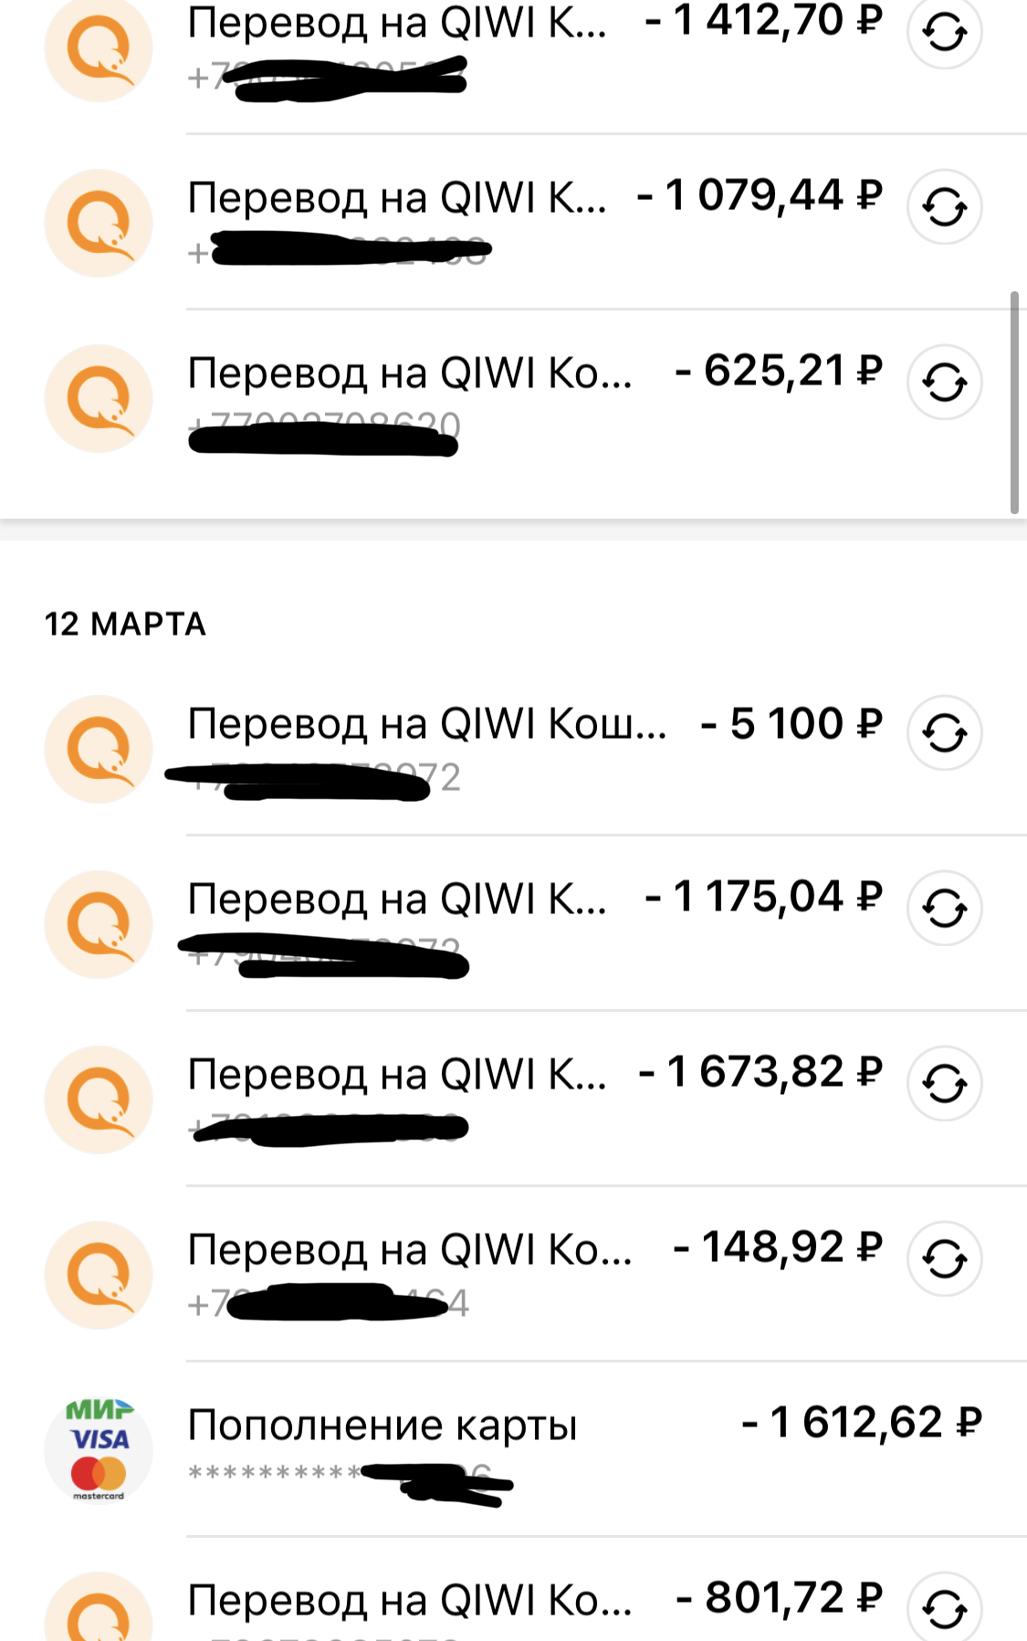Repeat the 1 079,44 ₽ QIWI transfer
Screen dimensions: 1027x1641
[944, 207]
